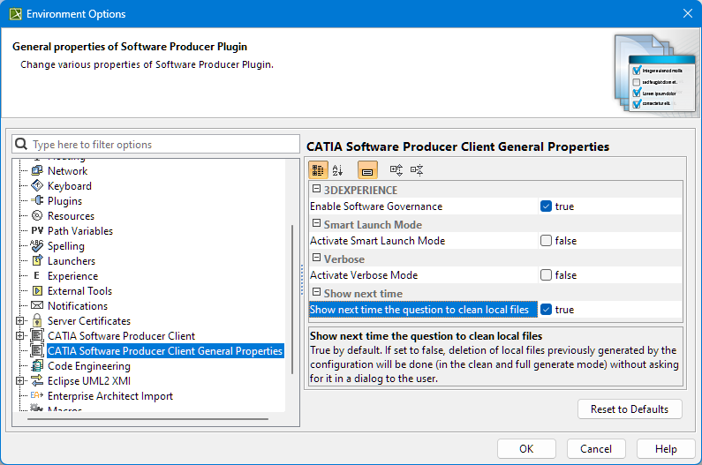Disable Enable Software Governance checkbox
Image resolution: width=702 pixels, height=465 pixels.
point(547,206)
